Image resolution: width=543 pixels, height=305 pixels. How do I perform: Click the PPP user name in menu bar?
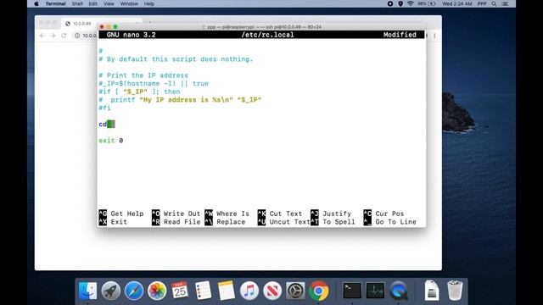482,3
